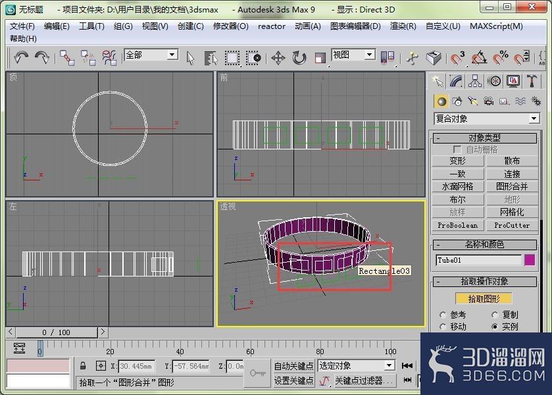Click the ProBoolean button
The image size is (552, 395).
[458, 225]
